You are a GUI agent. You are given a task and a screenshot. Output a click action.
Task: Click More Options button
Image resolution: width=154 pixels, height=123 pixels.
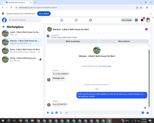pos(124,41)
